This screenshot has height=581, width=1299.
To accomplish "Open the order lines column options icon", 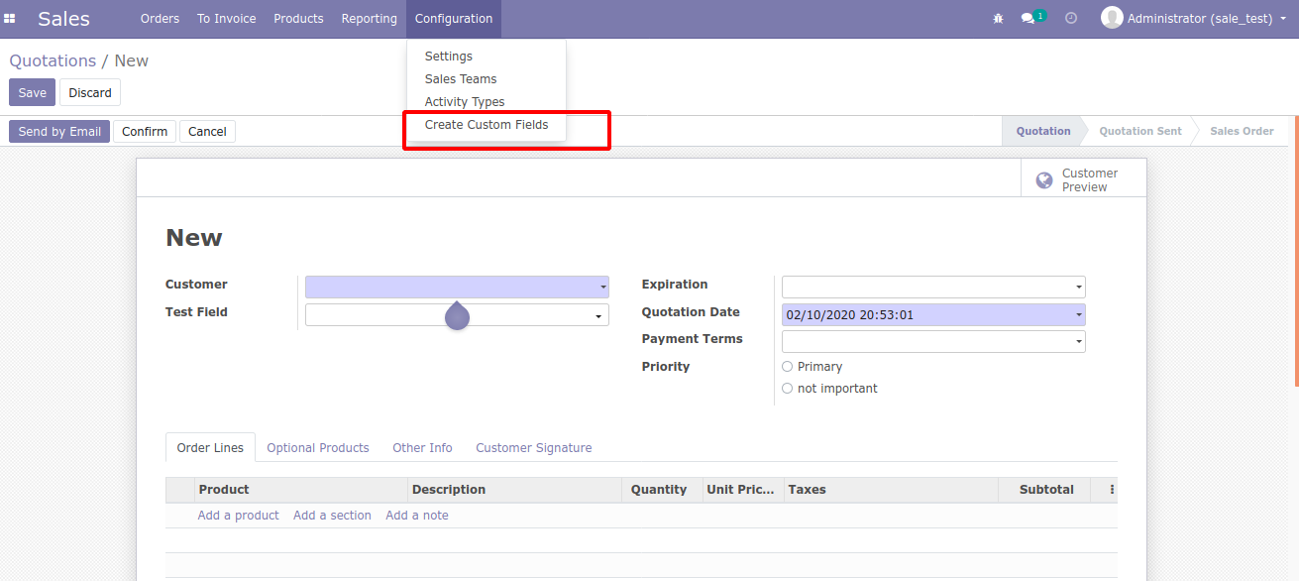I will click(x=1112, y=490).
